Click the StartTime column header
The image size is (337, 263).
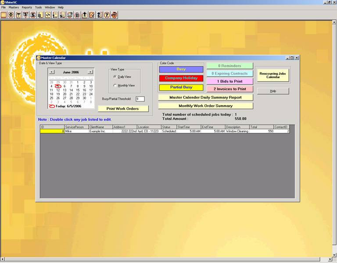tap(189, 127)
